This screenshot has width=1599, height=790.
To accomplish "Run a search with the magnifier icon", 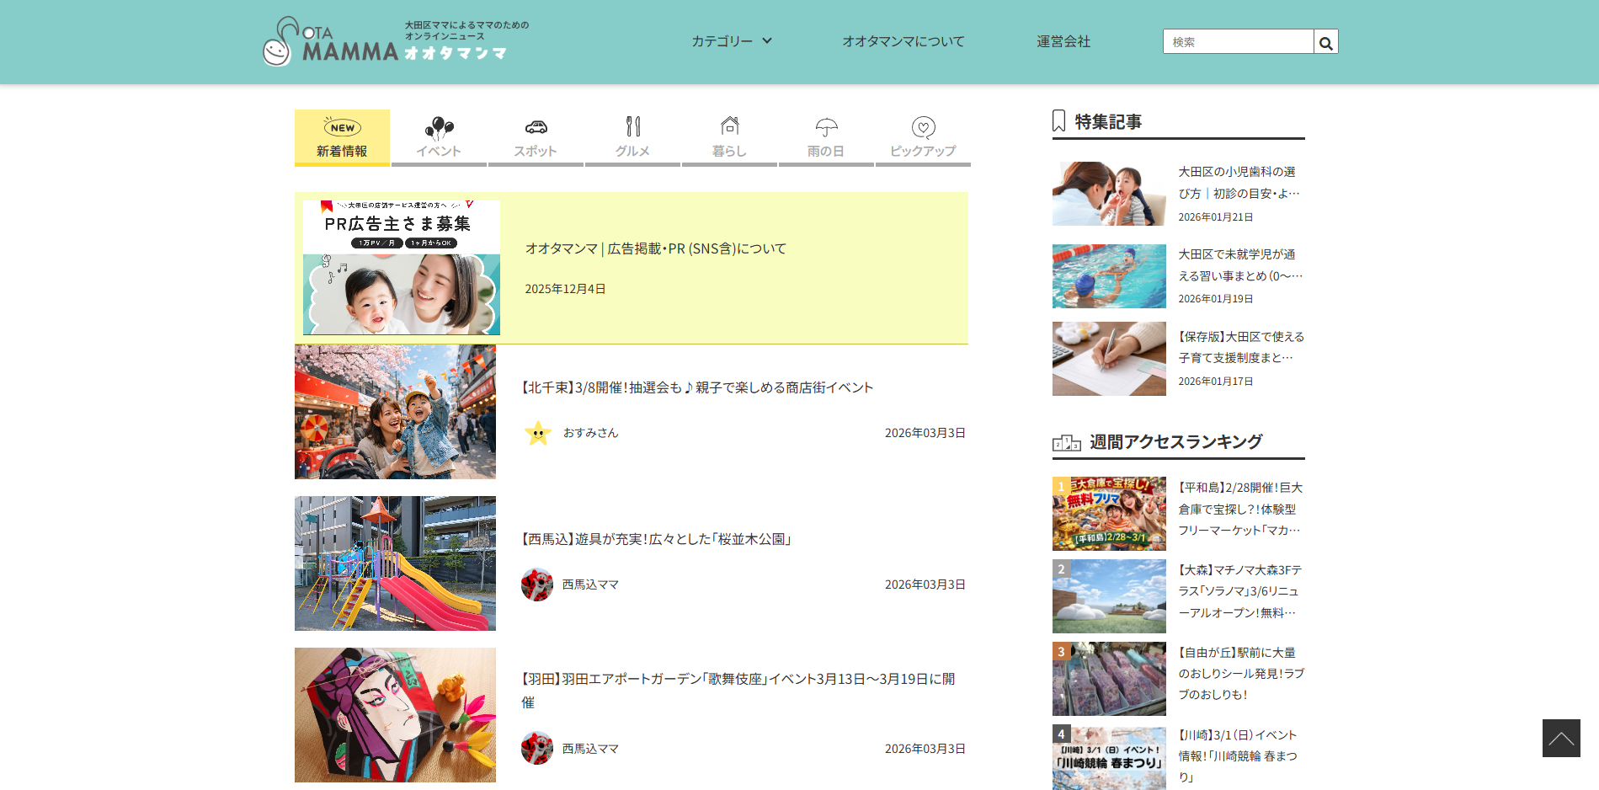I will click(1325, 40).
